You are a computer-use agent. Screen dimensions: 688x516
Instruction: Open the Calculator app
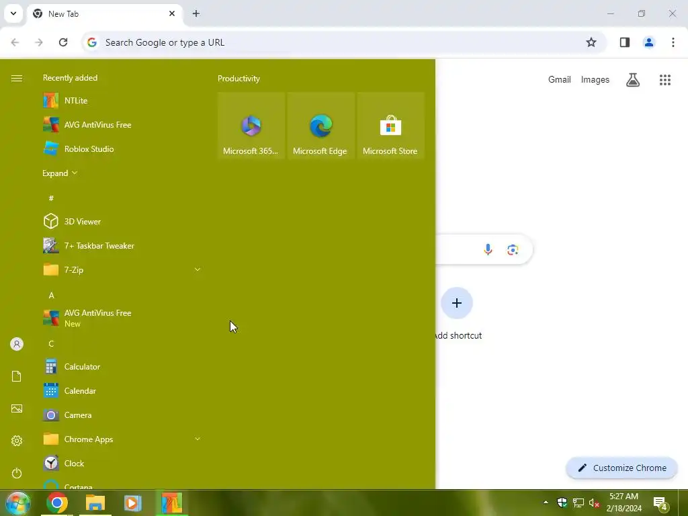coord(122,366)
